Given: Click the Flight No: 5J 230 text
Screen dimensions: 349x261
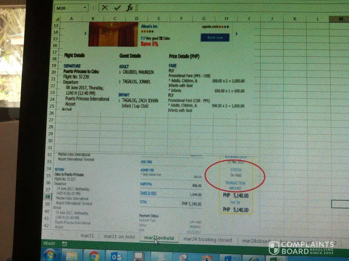Looking at the screenshot, I should [76, 77].
